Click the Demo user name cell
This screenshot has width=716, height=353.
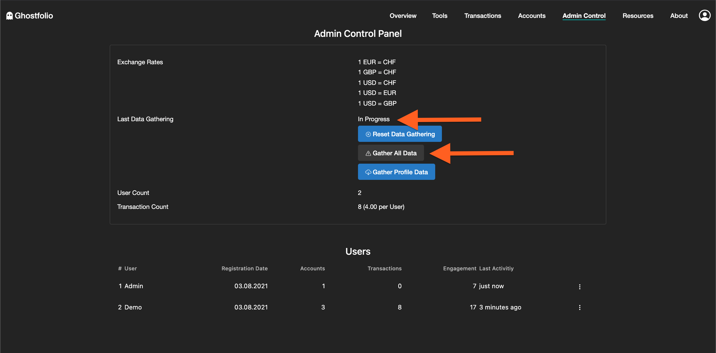133,307
